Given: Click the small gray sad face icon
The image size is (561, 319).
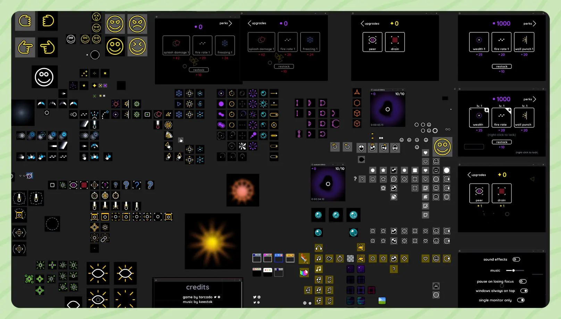Looking at the screenshot, I should [x=436, y=286].
